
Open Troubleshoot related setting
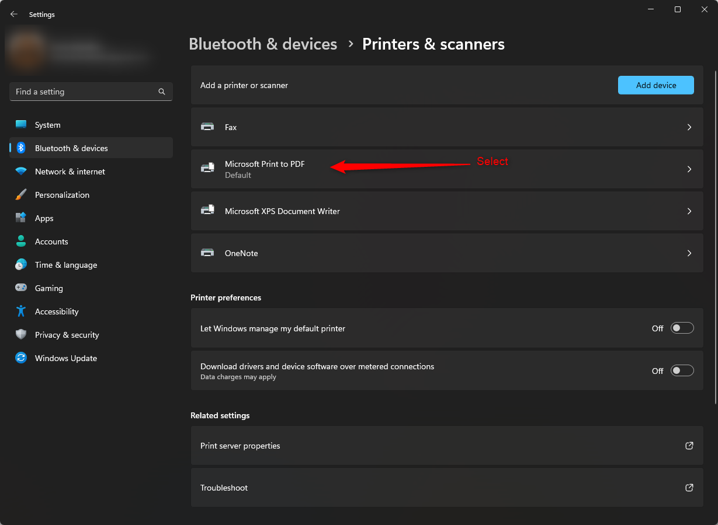click(447, 488)
